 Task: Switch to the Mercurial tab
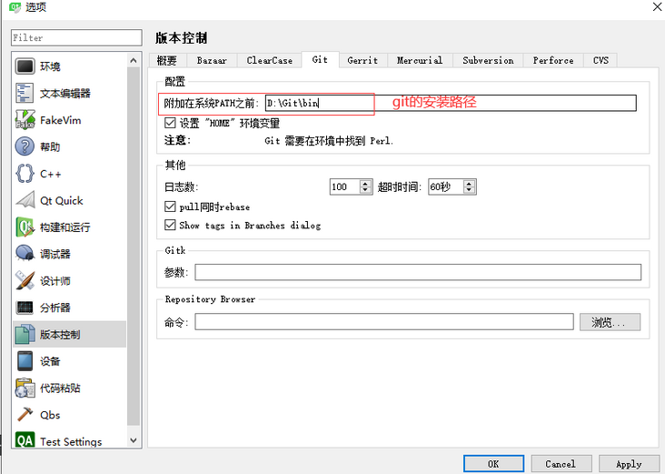420,60
